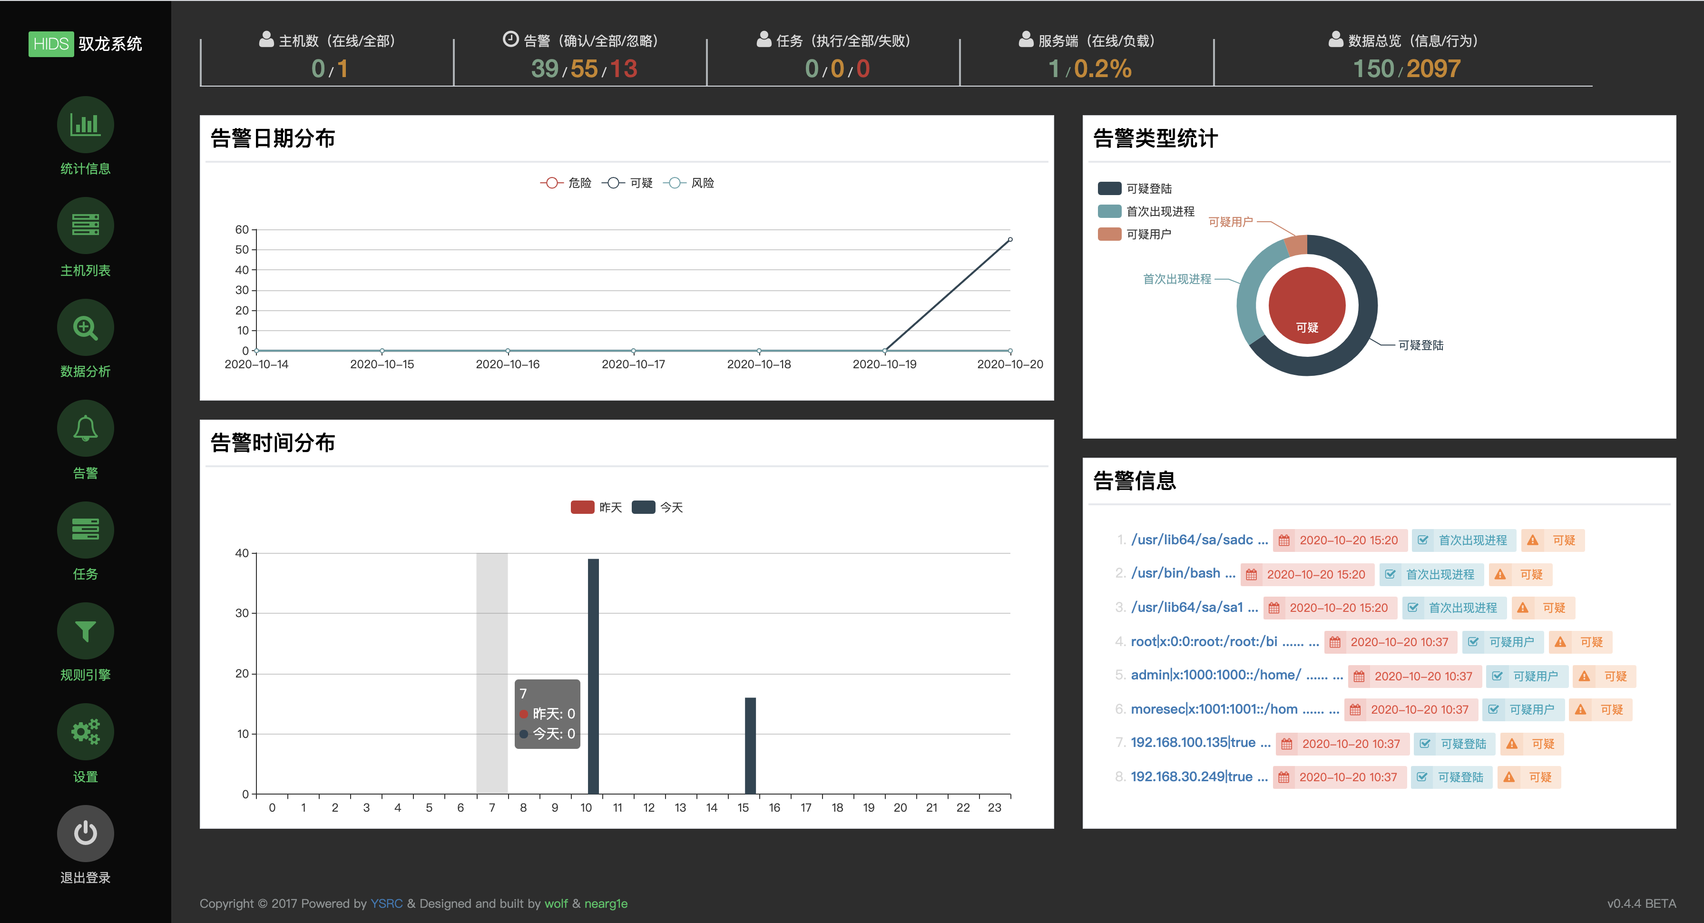Open the YSRC footer link
The image size is (1704, 923).
(x=386, y=904)
